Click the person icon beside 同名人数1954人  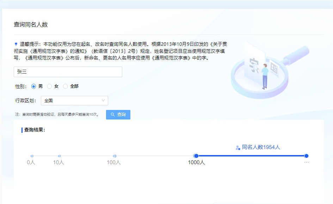click(x=238, y=148)
